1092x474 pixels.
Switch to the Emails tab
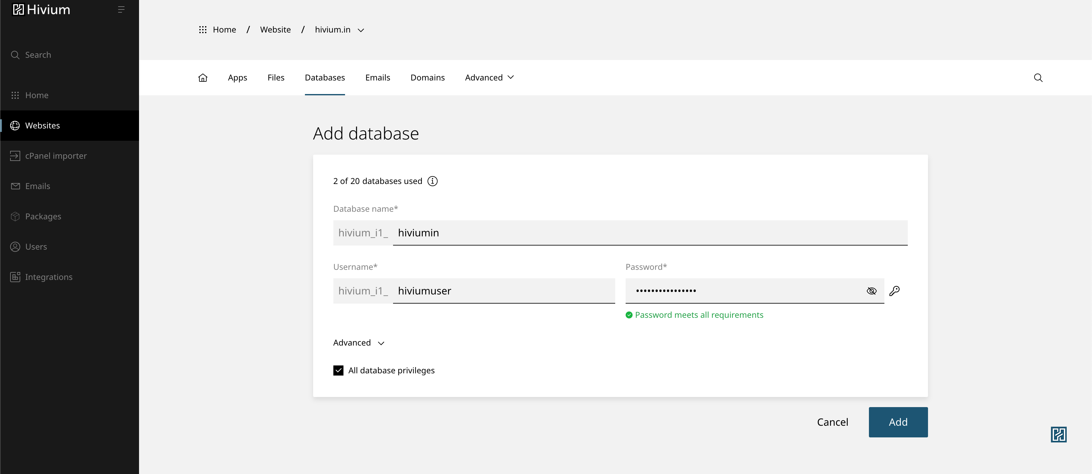378,78
